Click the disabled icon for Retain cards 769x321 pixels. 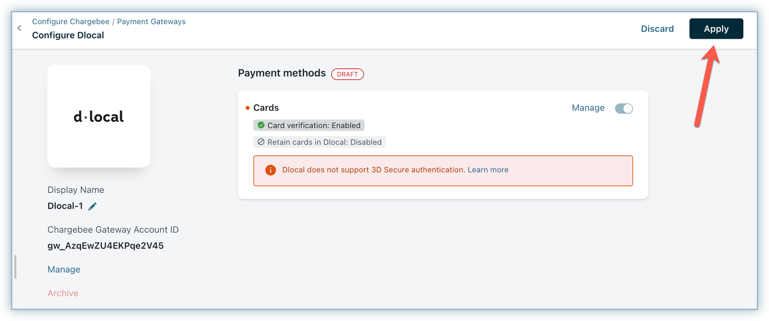tap(261, 142)
